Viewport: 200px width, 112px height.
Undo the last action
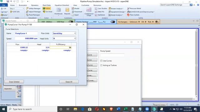point(11,1)
